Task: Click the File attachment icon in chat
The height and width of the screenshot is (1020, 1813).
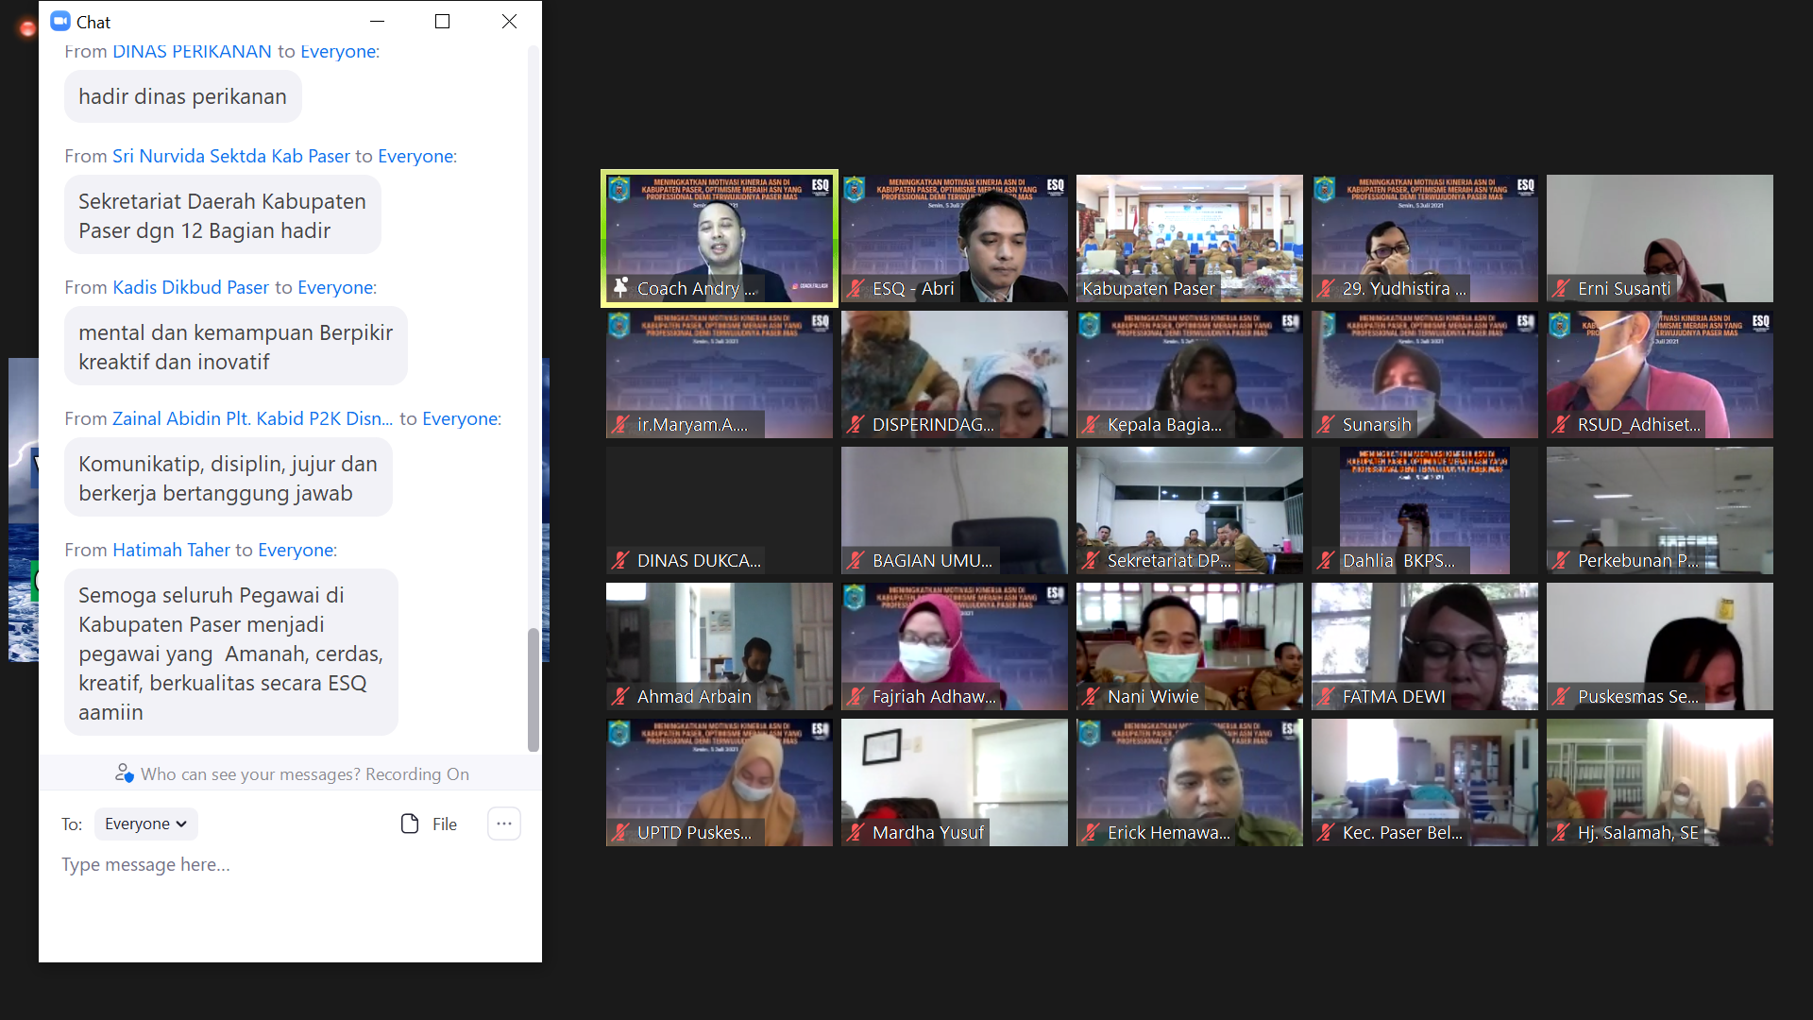Action: (410, 824)
